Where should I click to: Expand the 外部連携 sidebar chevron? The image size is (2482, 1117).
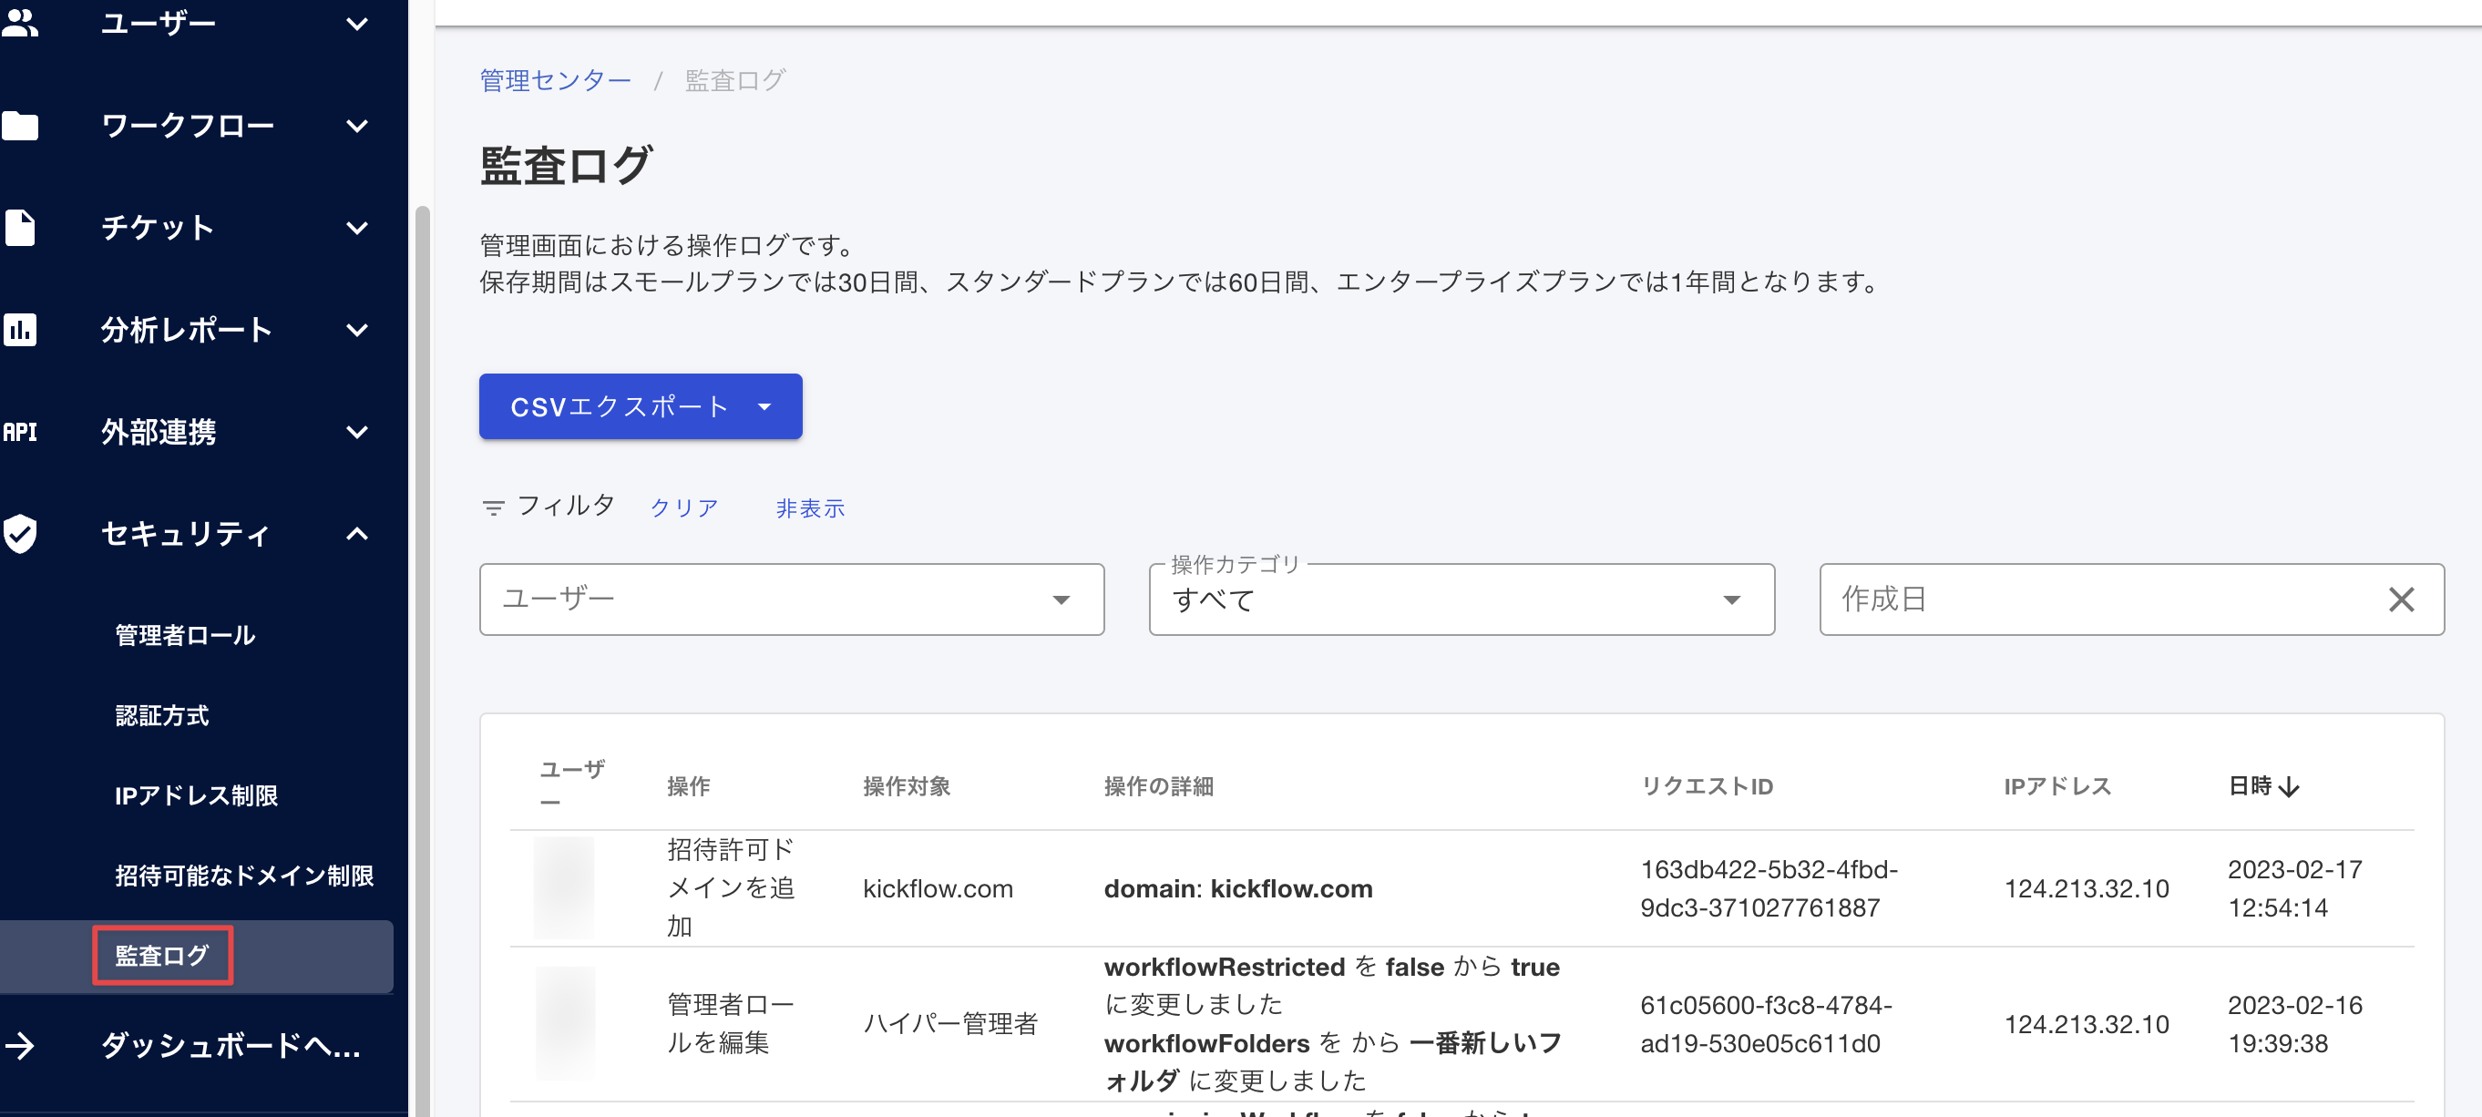(x=356, y=432)
